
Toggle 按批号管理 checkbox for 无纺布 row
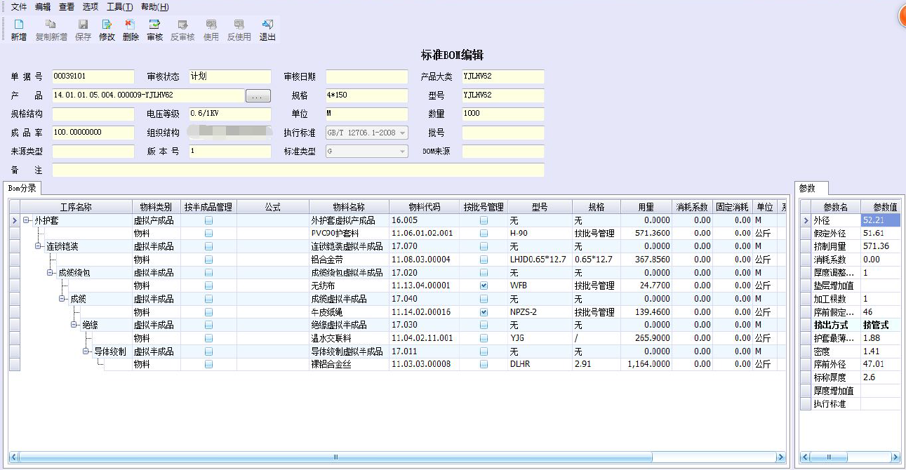(484, 286)
